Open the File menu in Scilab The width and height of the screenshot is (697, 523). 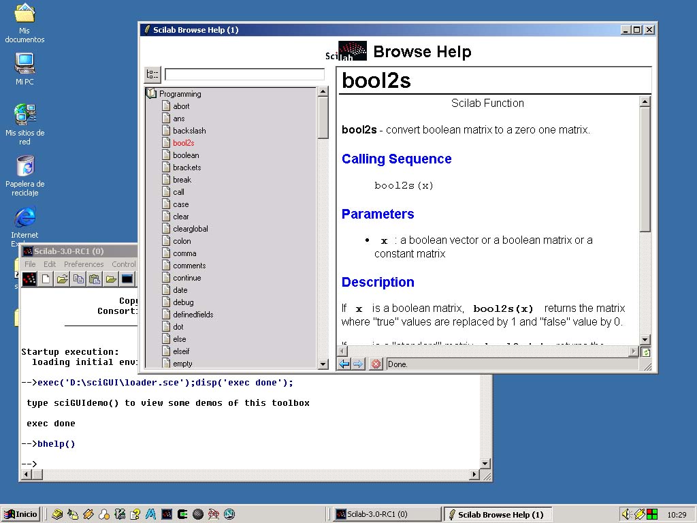[x=29, y=264]
